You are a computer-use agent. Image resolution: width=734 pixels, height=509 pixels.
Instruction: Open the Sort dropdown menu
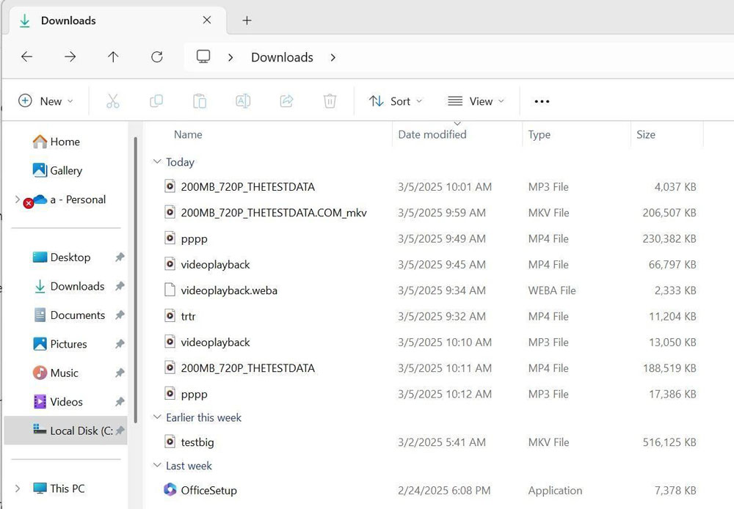pos(396,101)
